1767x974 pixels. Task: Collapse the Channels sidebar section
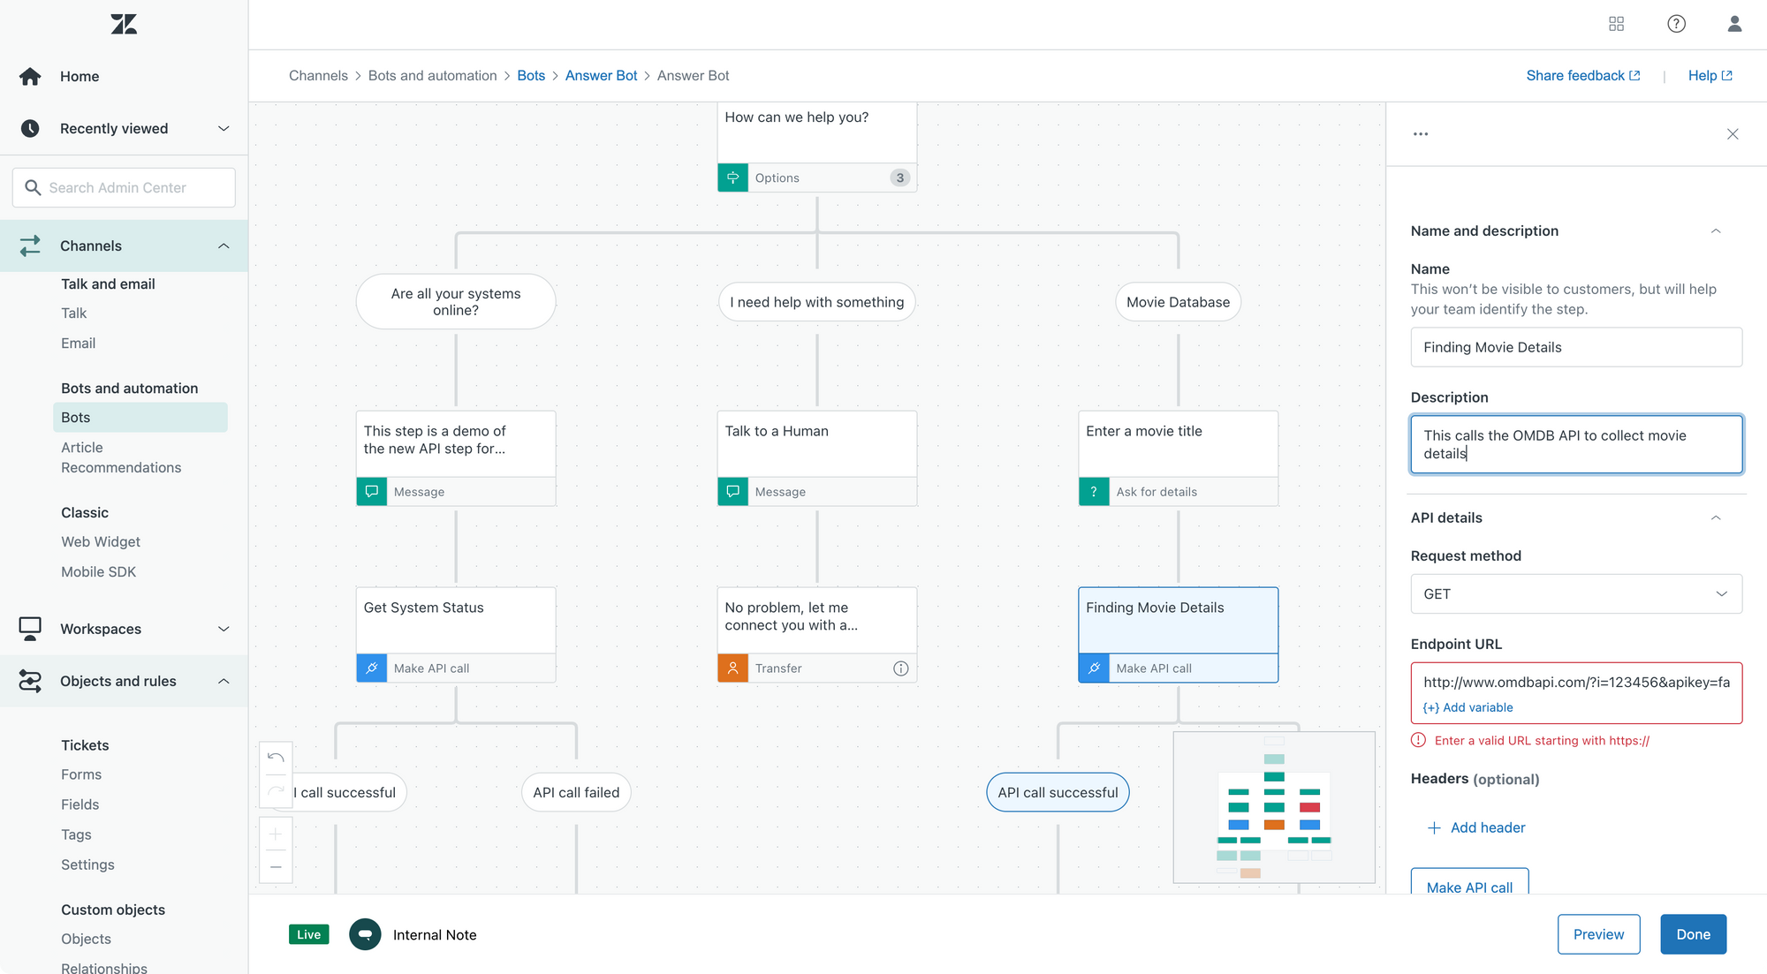click(224, 245)
